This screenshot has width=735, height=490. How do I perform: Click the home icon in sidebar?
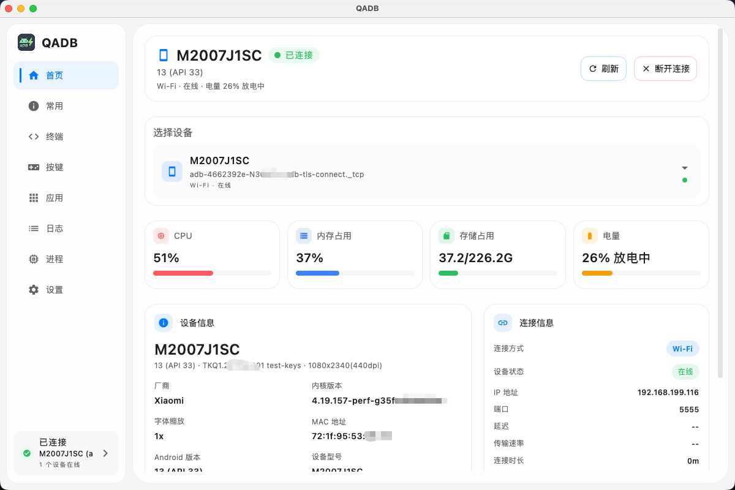coord(34,75)
